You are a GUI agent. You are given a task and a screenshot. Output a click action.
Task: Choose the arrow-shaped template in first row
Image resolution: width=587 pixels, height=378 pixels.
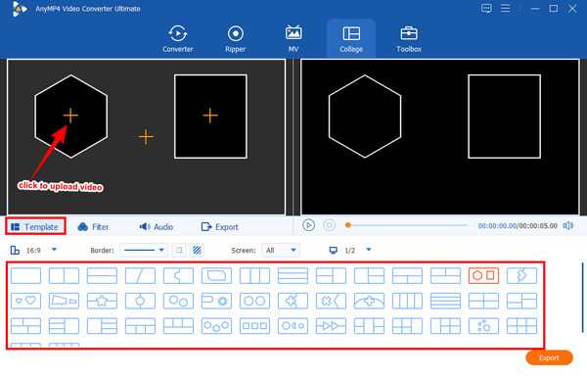coord(521,275)
